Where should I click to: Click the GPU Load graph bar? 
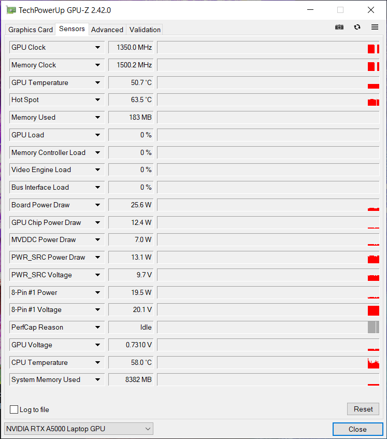268,135
